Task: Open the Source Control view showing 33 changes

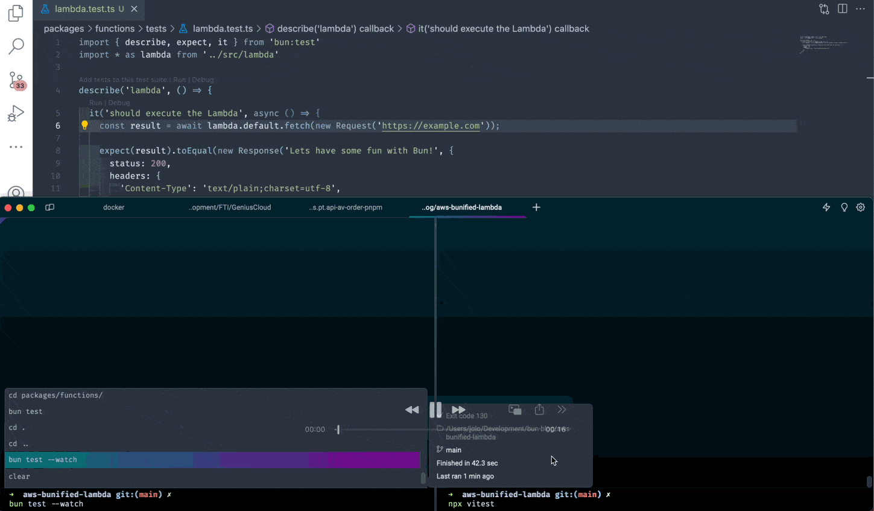Action: (x=16, y=79)
